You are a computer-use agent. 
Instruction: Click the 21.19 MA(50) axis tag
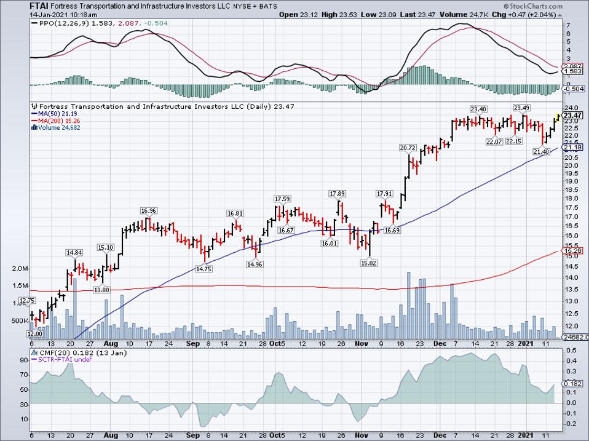(573, 147)
